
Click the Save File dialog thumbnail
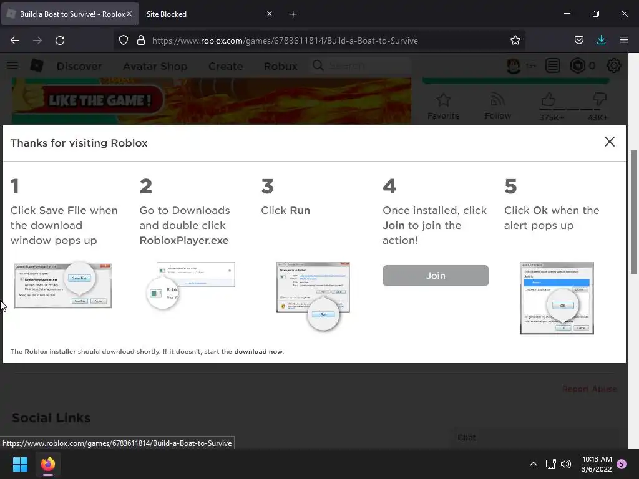click(x=63, y=286)
